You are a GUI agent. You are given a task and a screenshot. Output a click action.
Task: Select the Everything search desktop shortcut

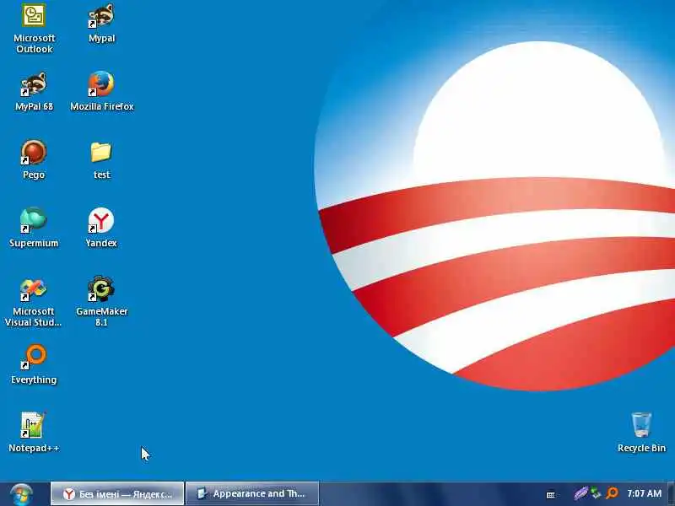(x=34, y=364)
